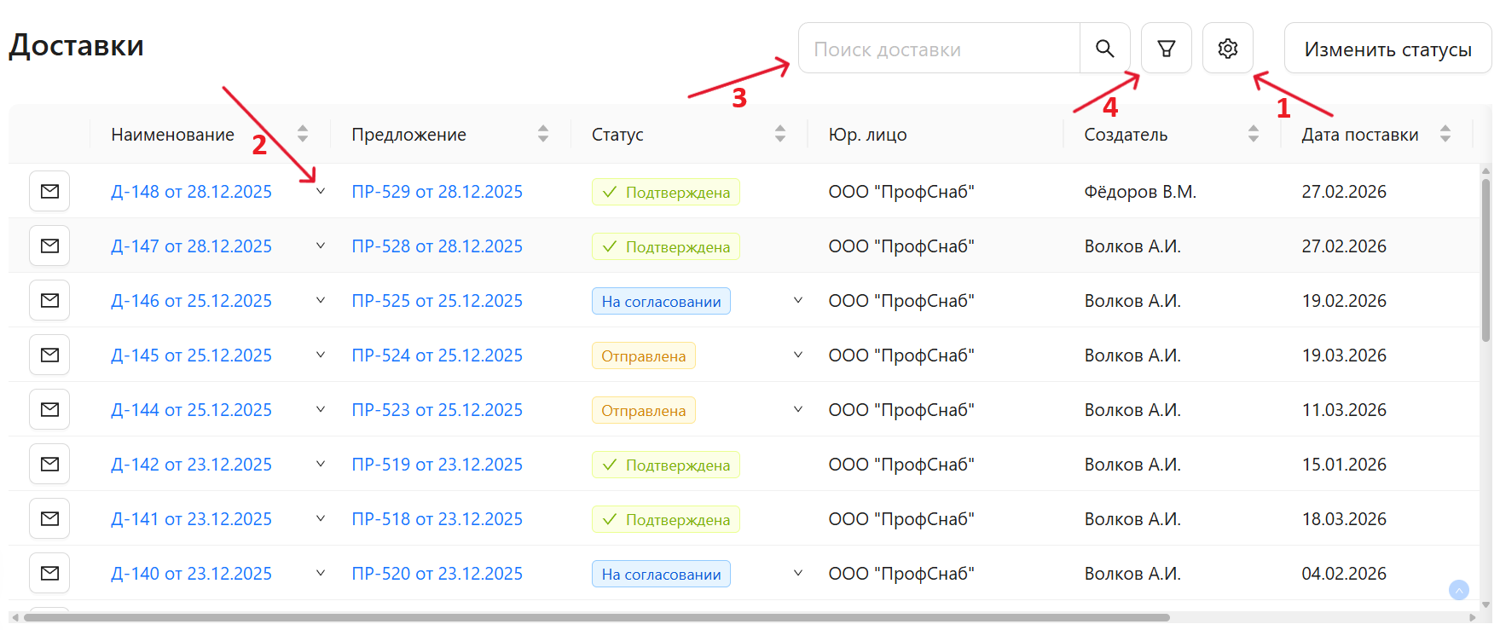
Task: Click the Предложение column header
Action: (x=408, y=135)
